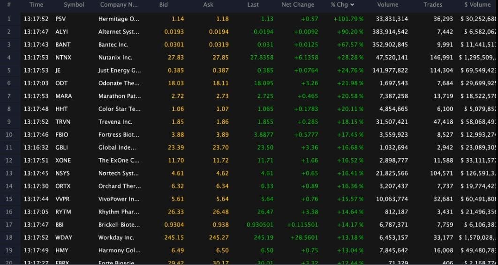This screenshot has width=498, height=265.
Task: Click trades value 146,991
Action: pos(442,58)
